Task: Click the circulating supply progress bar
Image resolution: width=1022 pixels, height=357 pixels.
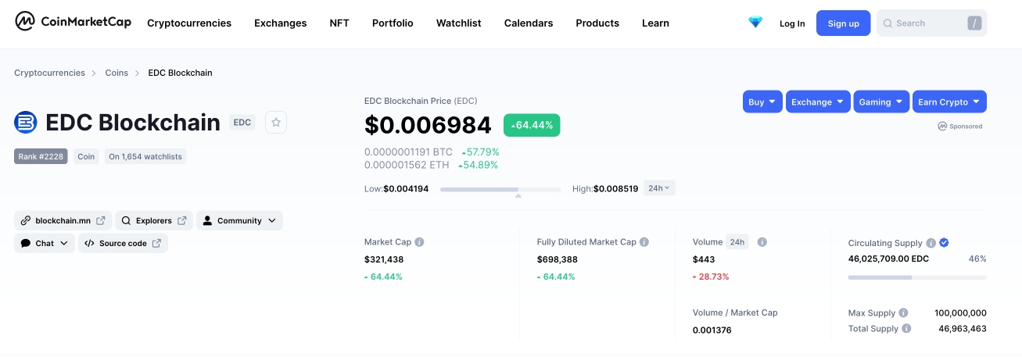Action: point(917,277)
